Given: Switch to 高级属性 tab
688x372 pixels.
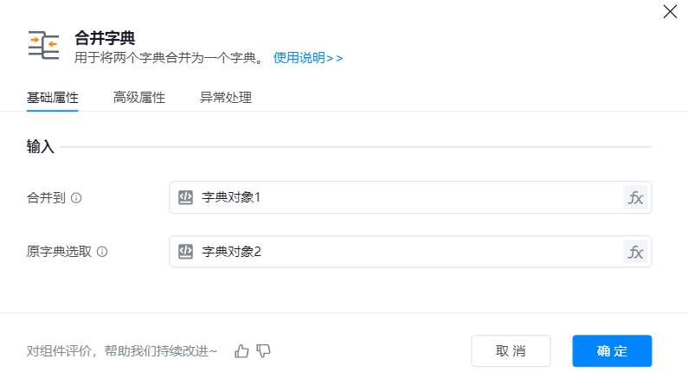Looking at the screenshot, I should click(x=139, y=98).
